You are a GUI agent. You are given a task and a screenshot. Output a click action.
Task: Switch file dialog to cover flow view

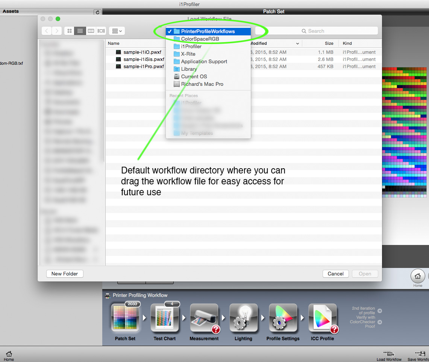point(101,31)
